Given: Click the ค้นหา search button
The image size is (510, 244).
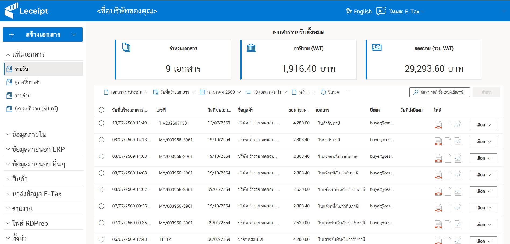Looking at the screenshot, I should 487,92.
